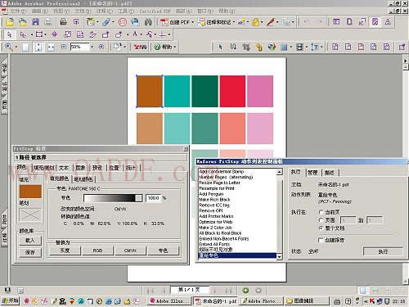409x307 pixels.
Task: Expand the rectangle shape tool dropdown arrow
Action: click(45, 34)
